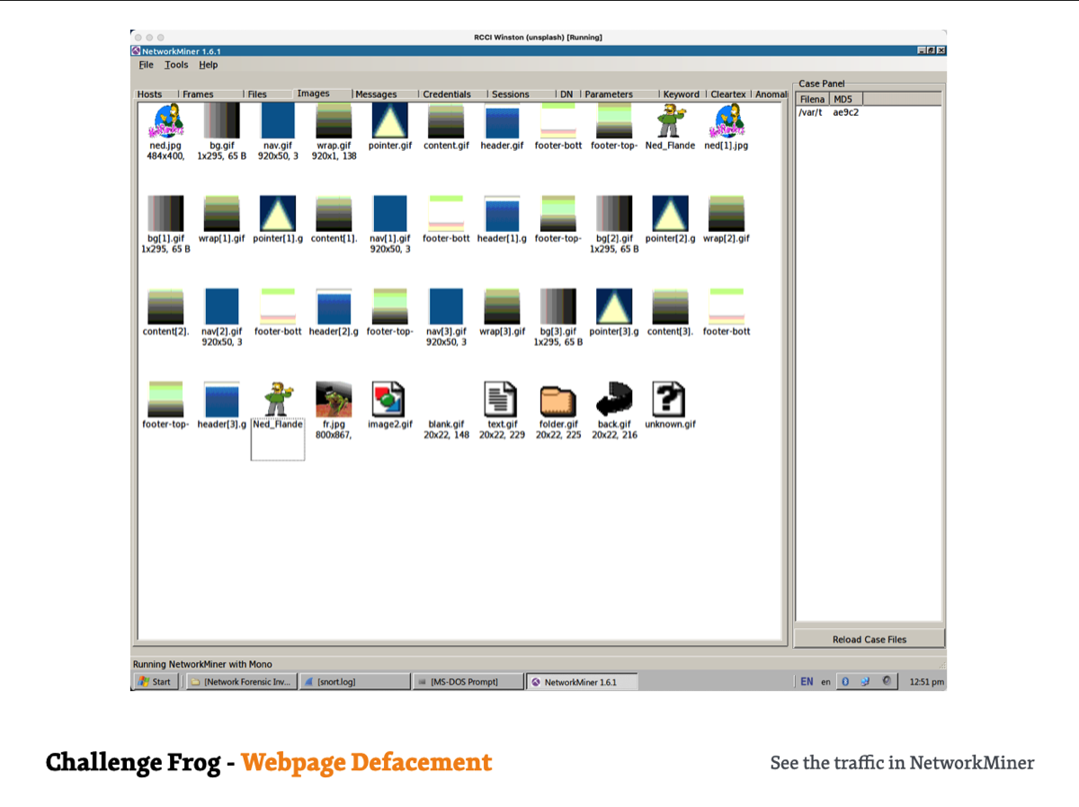
Task: Select the ned[1].jpg image icon
Action: [x=726, y=121]
